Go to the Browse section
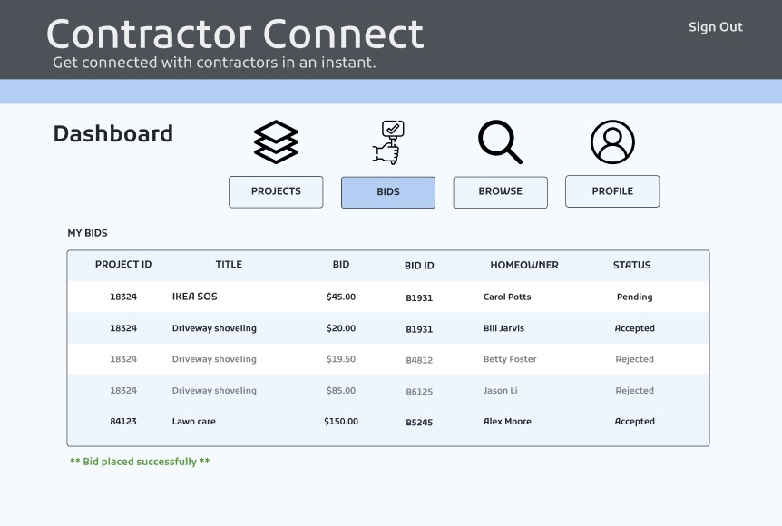The image size is (782, 526). pos(500,192)
